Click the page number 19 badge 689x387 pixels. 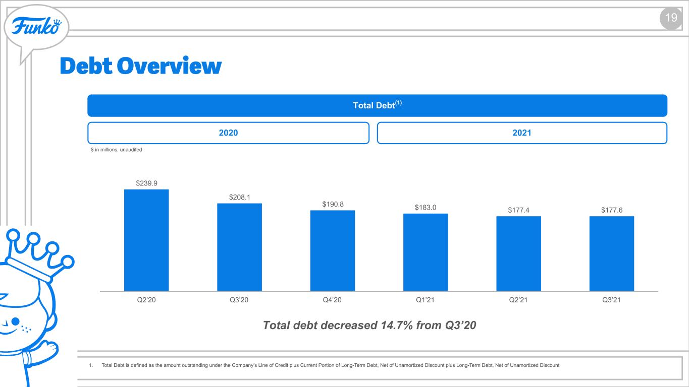click(x=670, y=19)
